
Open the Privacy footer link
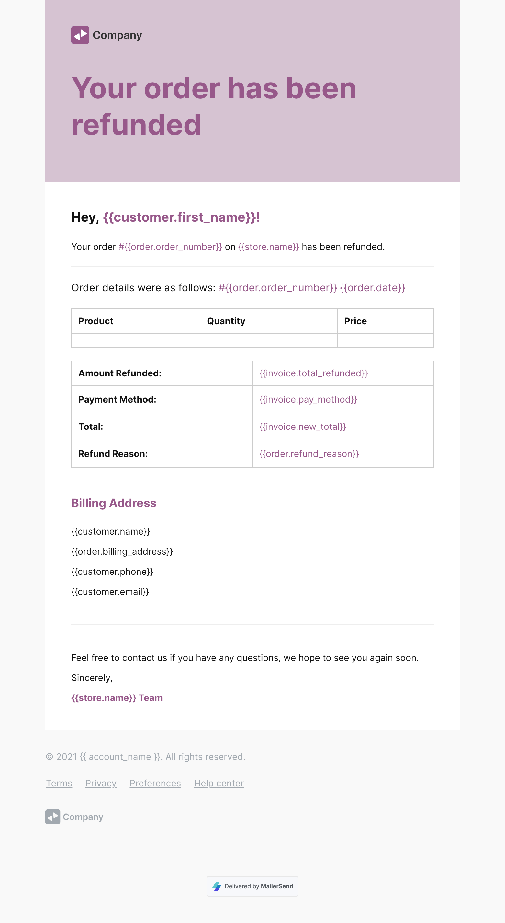(101, 783)
